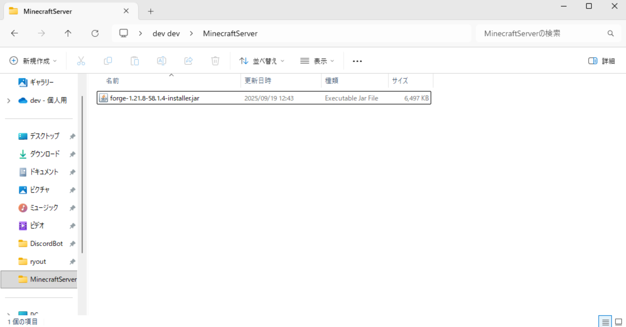
Task: Click the dev dev breadcrumb
Action: point(166,34)
